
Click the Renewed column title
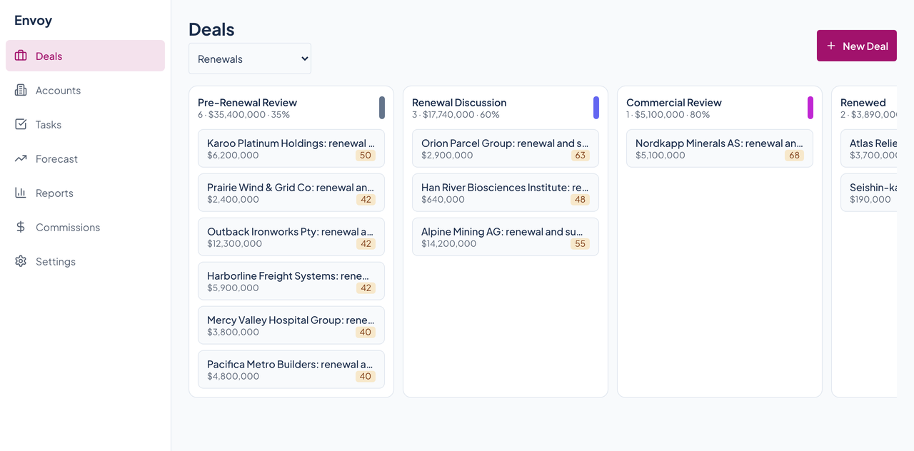click(x=863, y=103)
